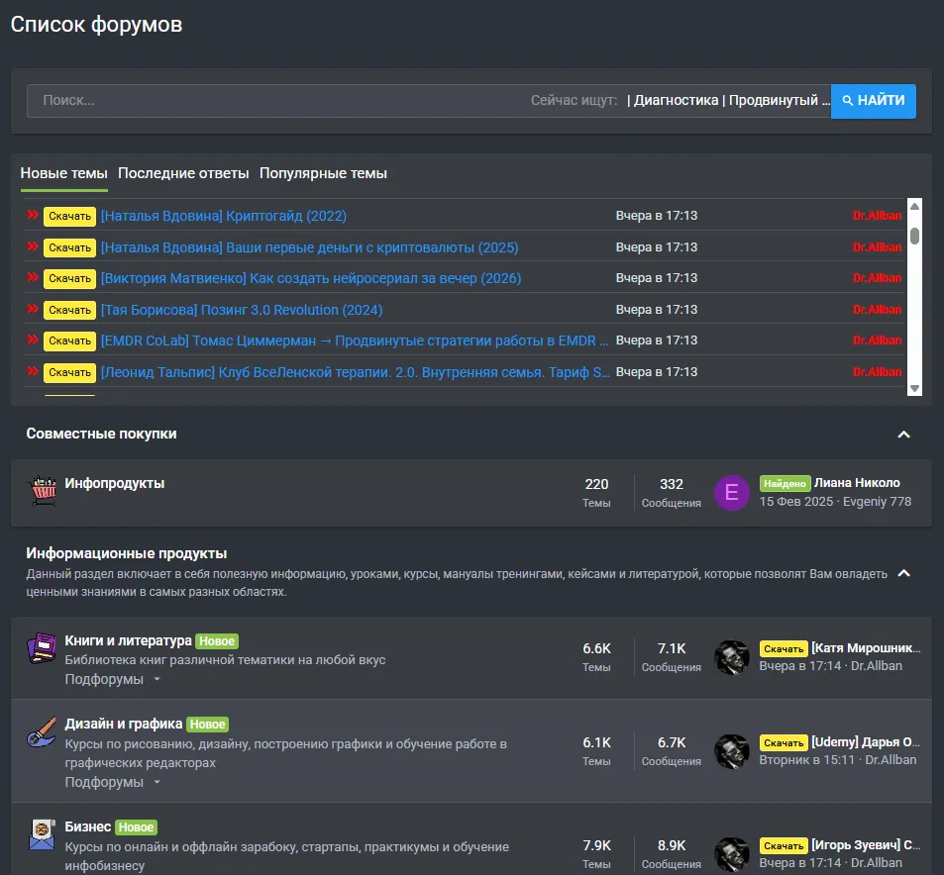This screenshot has height=875, width=944.
Task: Switch to the Последние ответы tab
Action: tap(183, 173)
